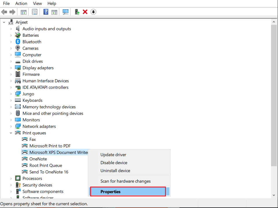Click the Disk drives icon
Screen dimensions: 278x208
coord(18,62)
